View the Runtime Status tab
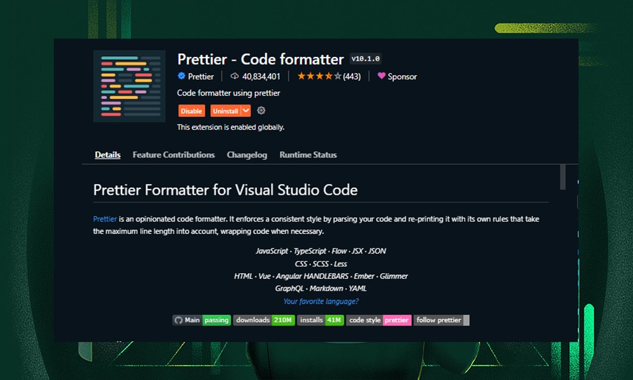This screenshot has width=633, height=380. (308, 155)
